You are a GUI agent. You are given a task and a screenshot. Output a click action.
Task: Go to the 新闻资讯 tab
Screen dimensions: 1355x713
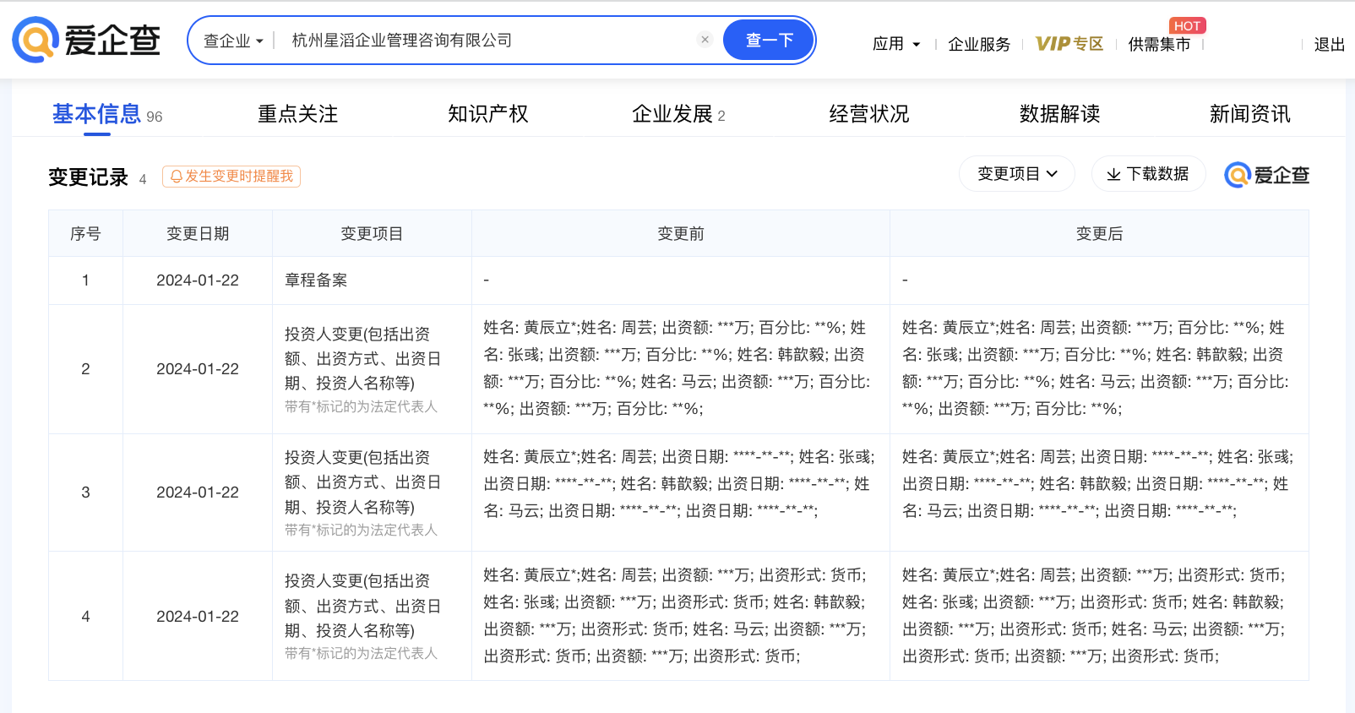[x=1250, y=114]
